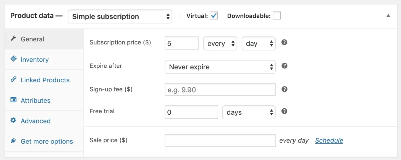Uncheck the Virtual checkbox
Image resolution: width=401 pixels, height=160 pixels.
click(x=214, y=16)
